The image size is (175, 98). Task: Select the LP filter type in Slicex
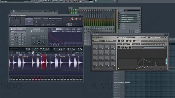(39, 36)
